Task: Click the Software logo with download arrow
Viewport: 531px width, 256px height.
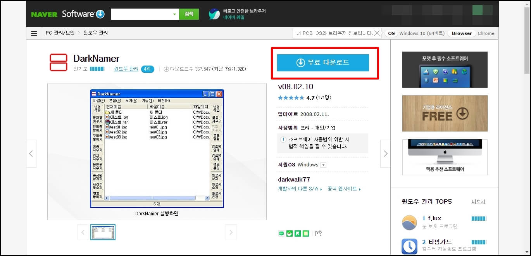Action: [x=83, y=14]
